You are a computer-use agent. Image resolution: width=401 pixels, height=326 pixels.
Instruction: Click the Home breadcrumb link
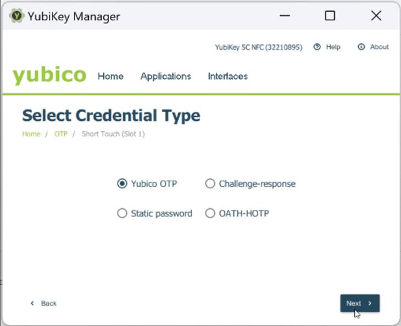[31, 134]
